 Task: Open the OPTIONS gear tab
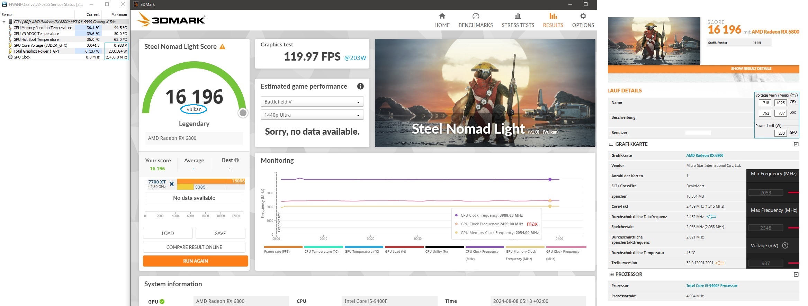click(583, 20)
